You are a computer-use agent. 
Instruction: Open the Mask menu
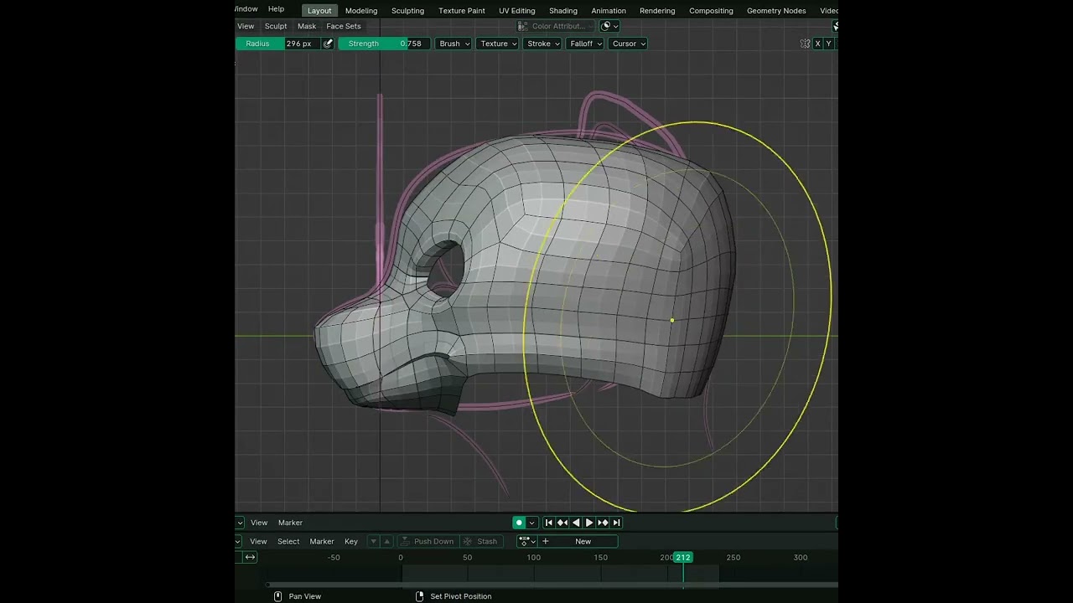[x=307, y=26]
